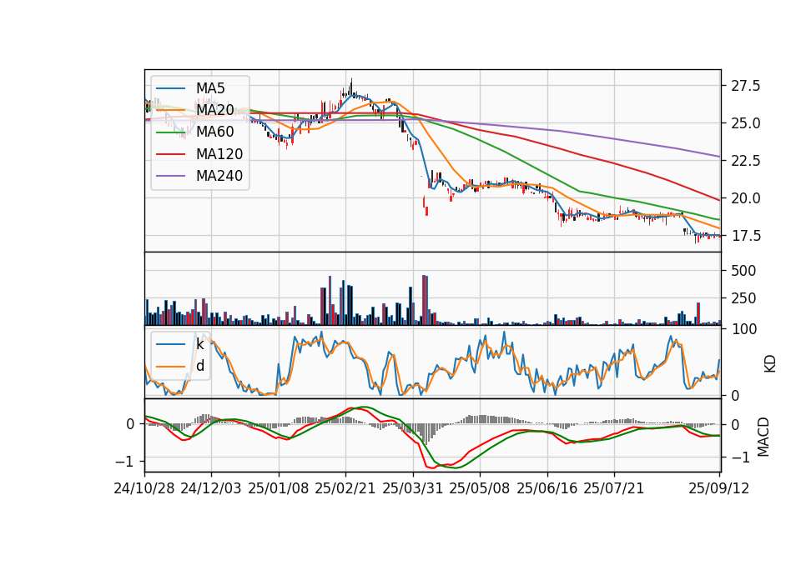The height and width of the screenshot is (575, 801).
Task: Click the 250 volume axis label
Action: 743,298
